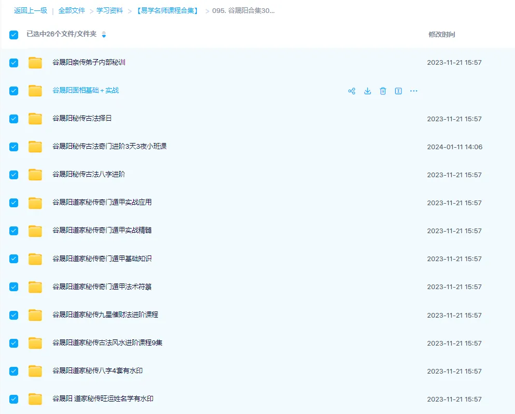Uncheck 谷晟阳道家秘传奇门遁甲实战精髓 checkbox
The width and height of the screenshot is (515, 414).
click(14, 231)
